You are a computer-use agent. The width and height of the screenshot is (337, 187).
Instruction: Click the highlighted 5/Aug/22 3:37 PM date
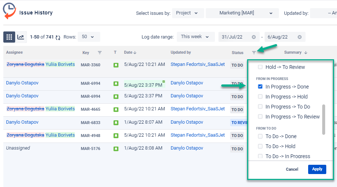(144, 84)
